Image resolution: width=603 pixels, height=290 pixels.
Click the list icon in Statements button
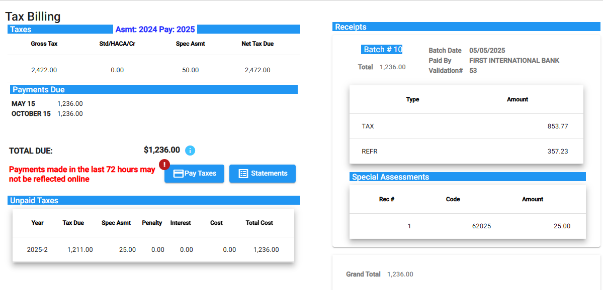(243, 174)
